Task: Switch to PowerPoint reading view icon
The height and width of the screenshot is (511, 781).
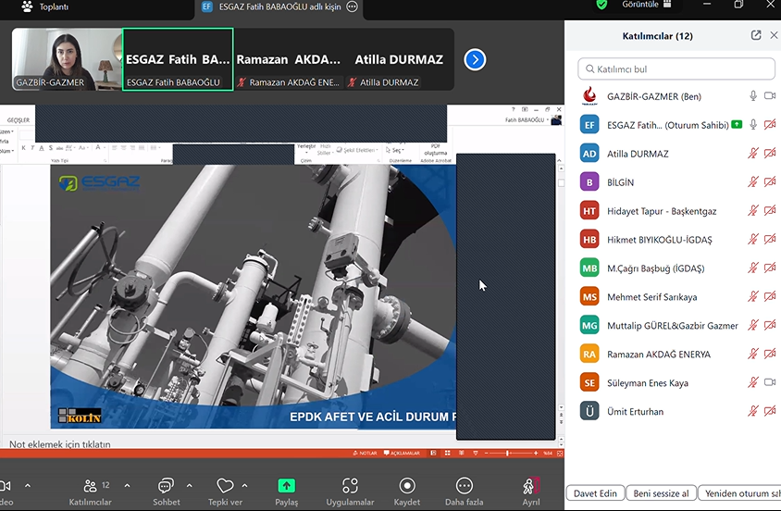Action: click(461, 454)
